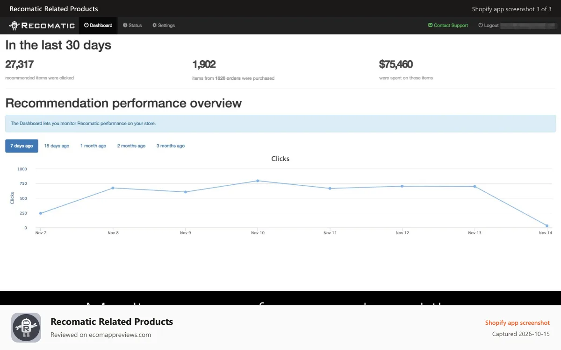
Task: Click the Nov 7 data point
Action: 41,213
